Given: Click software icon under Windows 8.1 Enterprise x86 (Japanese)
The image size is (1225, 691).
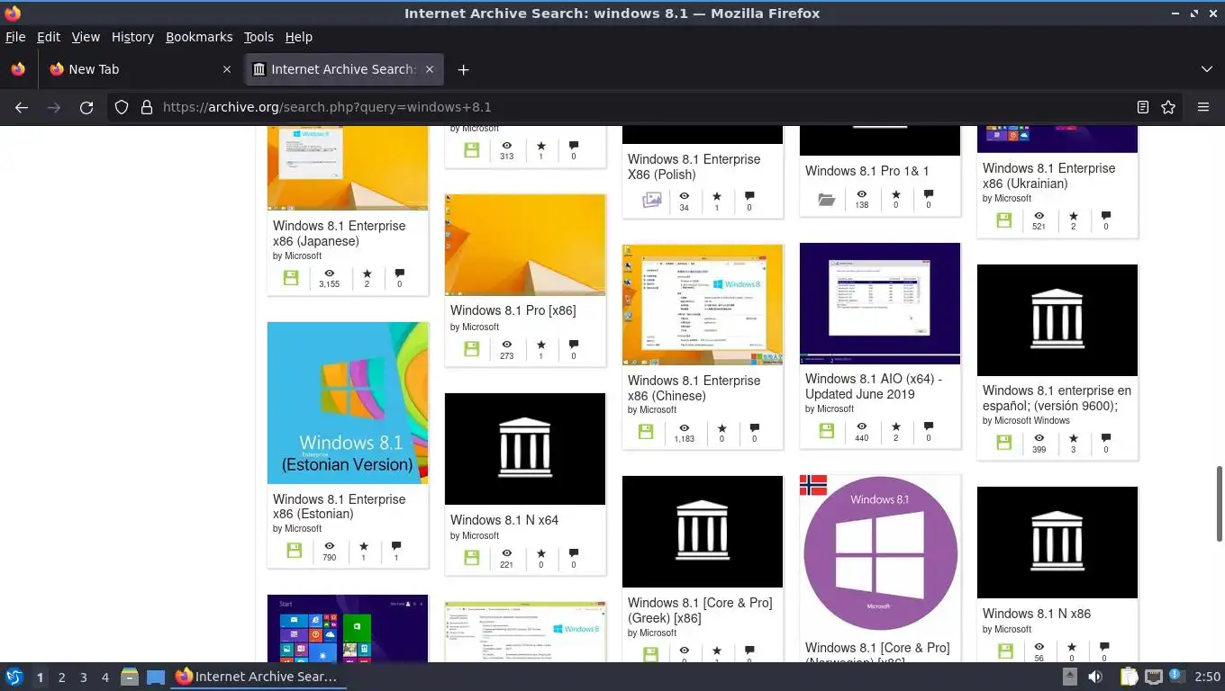Looking at the screenshot, I should [x=291, y=278].
